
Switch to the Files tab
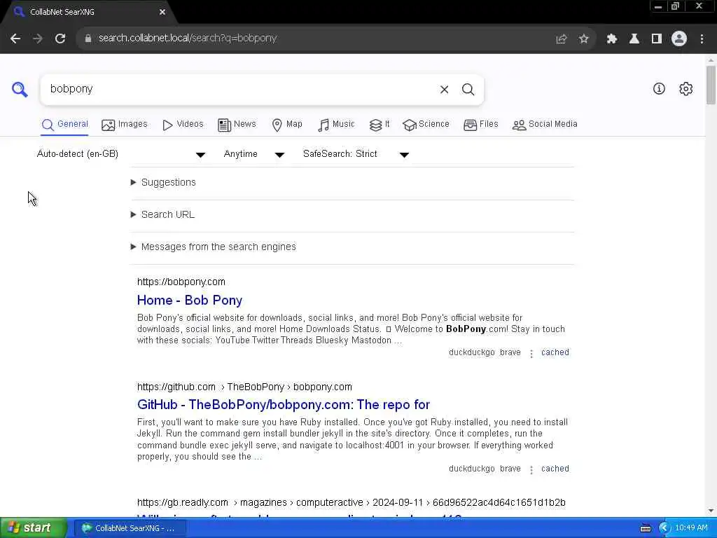(480, 125)
